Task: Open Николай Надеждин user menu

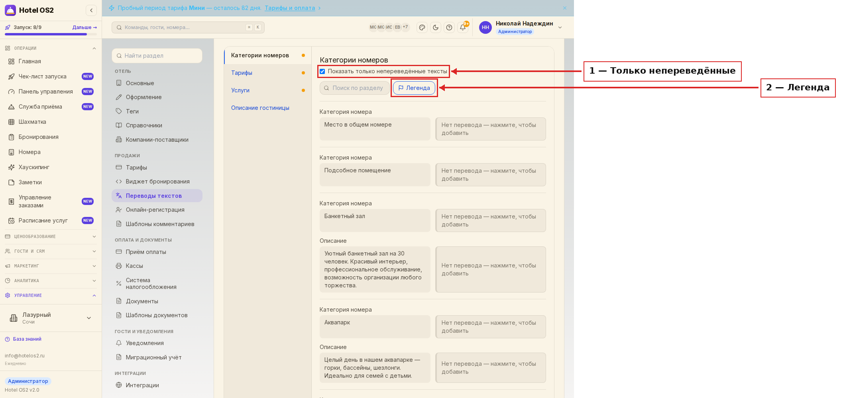Action: click(521, 27)
